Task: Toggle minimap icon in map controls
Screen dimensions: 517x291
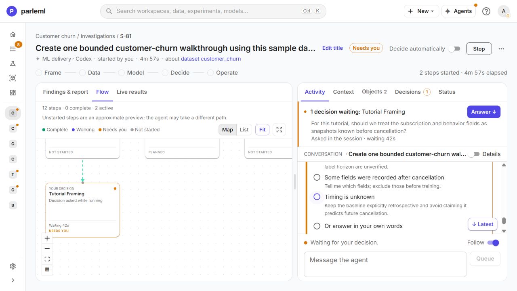Action: click(x=47, y=270)
